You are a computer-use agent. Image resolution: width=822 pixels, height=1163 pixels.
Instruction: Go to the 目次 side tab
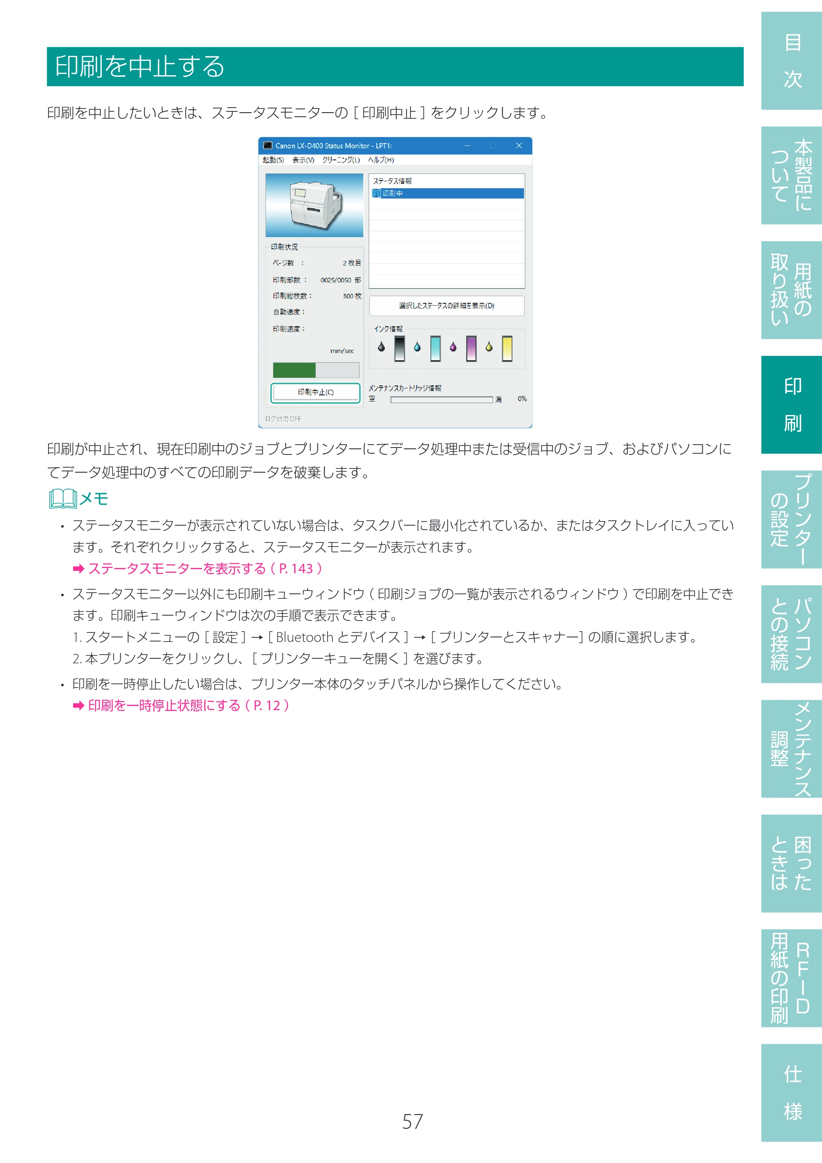point(792,61)
